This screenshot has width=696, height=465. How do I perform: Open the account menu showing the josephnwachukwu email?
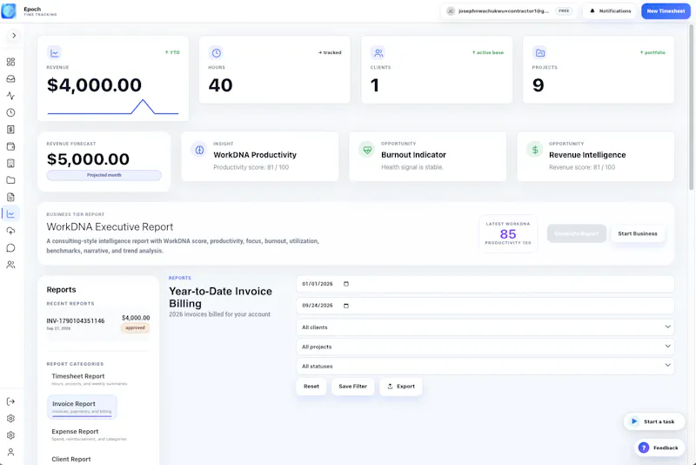click(509, 10)
